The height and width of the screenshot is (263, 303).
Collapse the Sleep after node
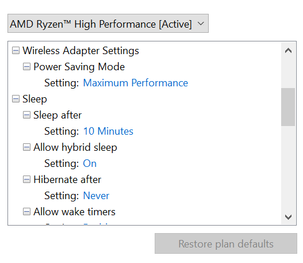(x=26, y=115)
